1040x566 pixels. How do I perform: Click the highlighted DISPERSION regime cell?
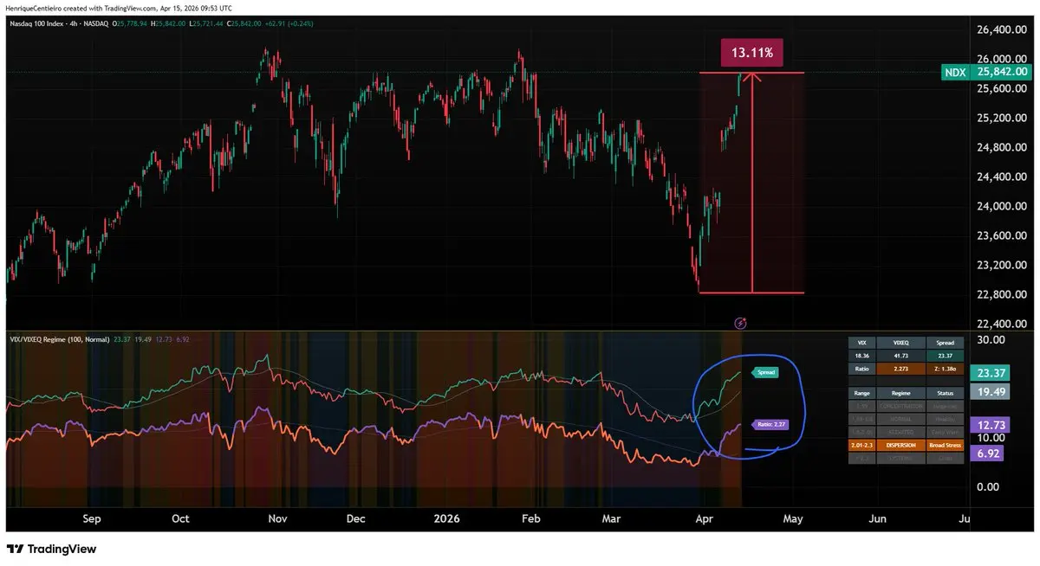point(901,445)
